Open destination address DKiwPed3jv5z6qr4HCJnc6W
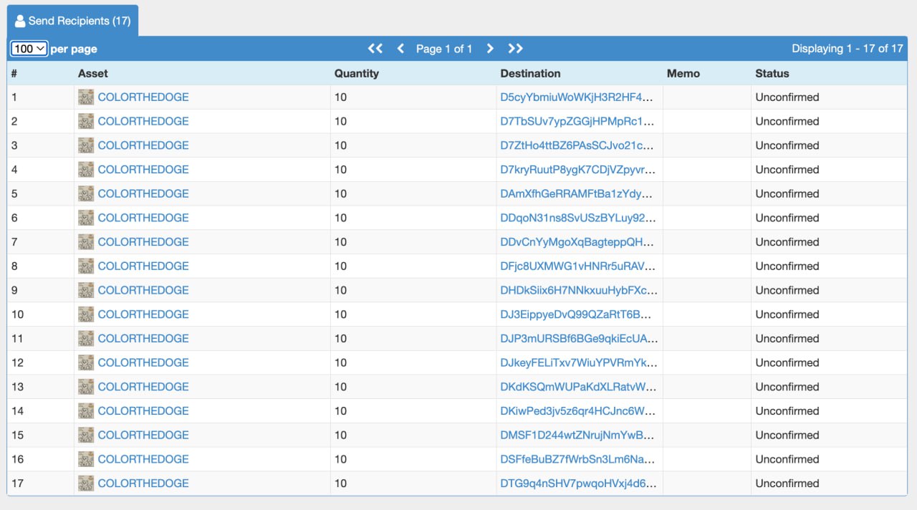Screen dimensions: 917x510 577,410
